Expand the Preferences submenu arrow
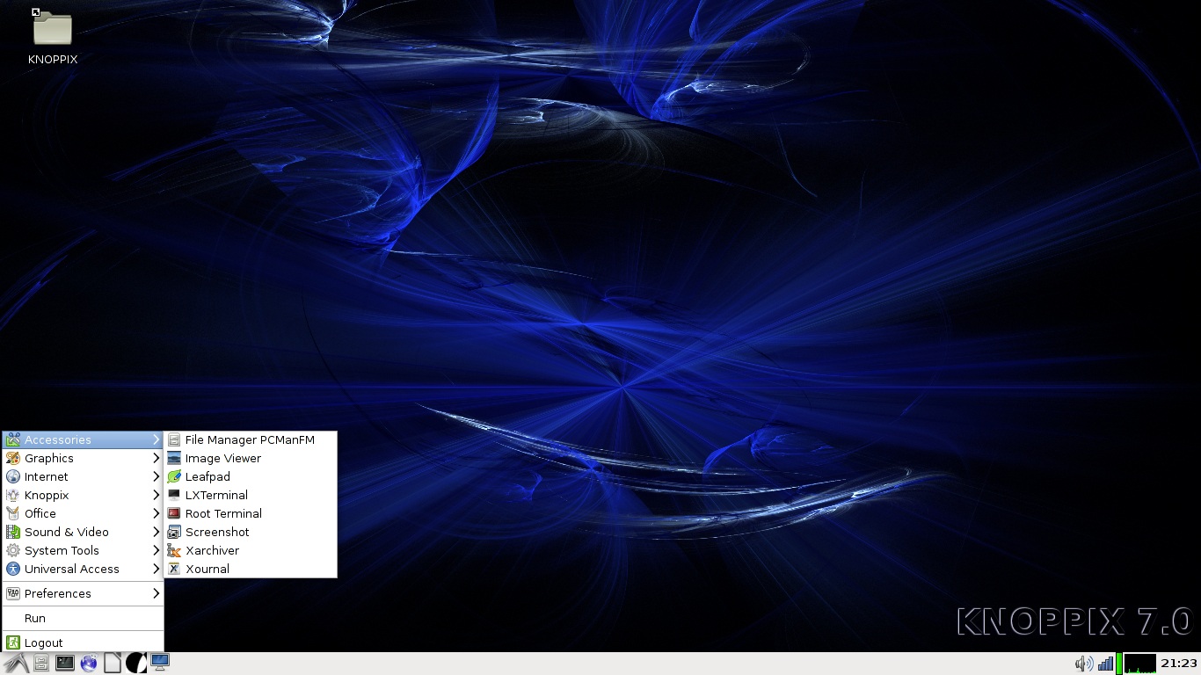1201x675 pixels. click(x=156, y=593)
